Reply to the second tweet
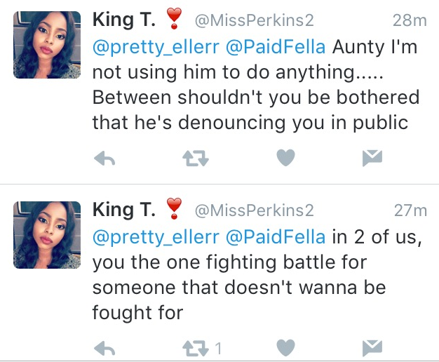The image size is (439, 362). pos(104,348)
